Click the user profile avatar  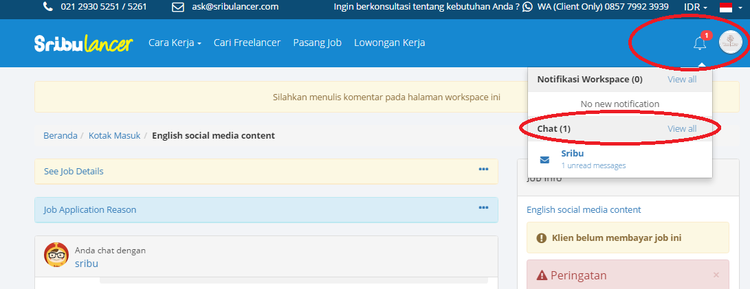pyautogui.click(x=730, y=43)
